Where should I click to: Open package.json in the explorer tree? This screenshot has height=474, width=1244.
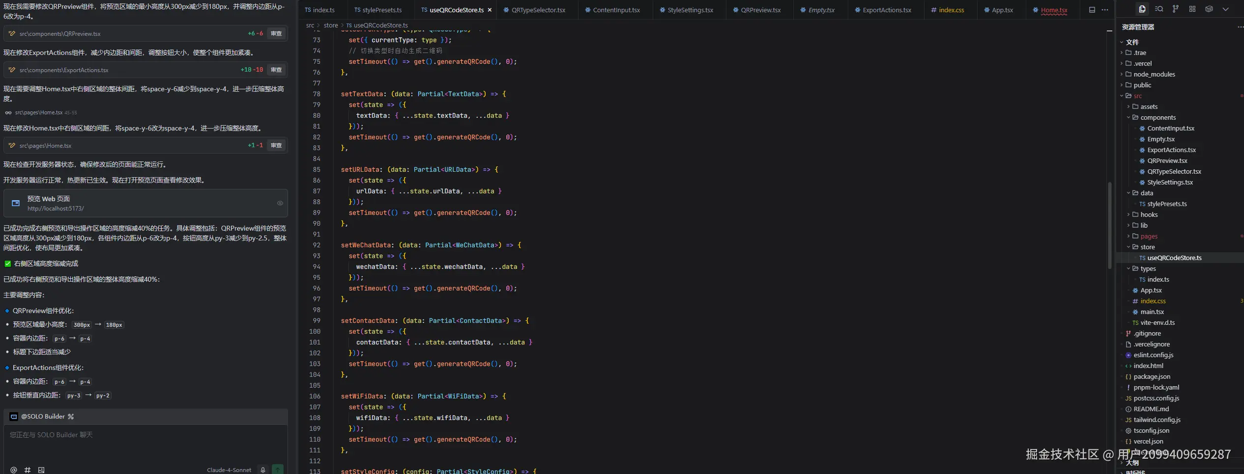(1152, 377)
